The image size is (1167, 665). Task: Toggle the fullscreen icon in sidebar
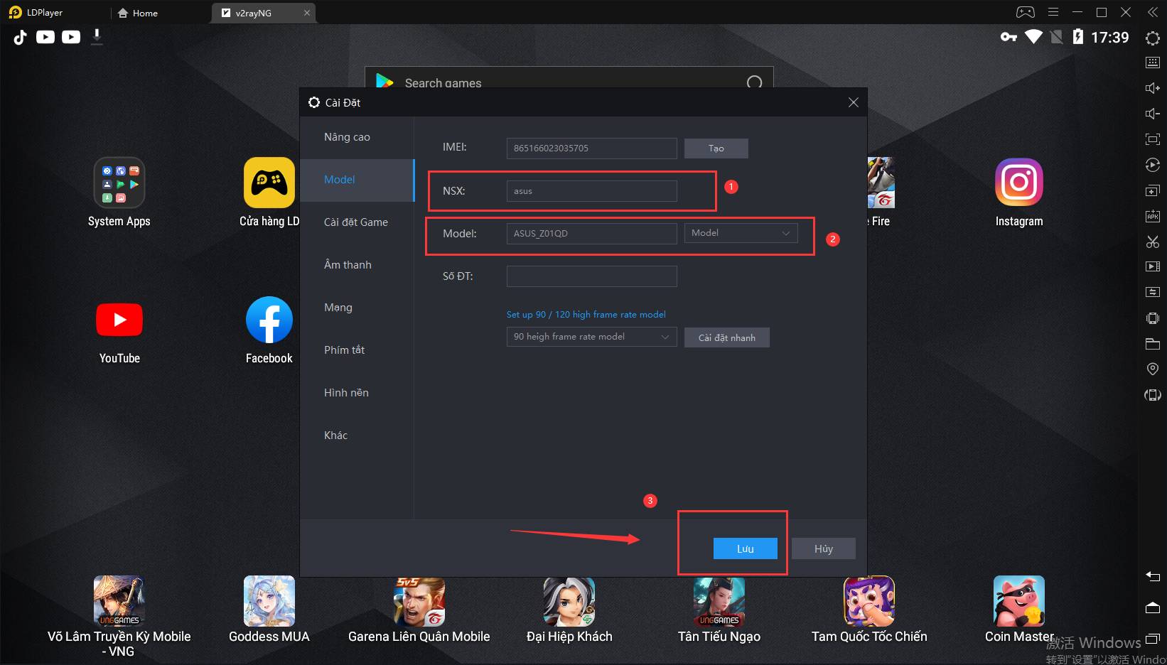[x=1153, y=139]
